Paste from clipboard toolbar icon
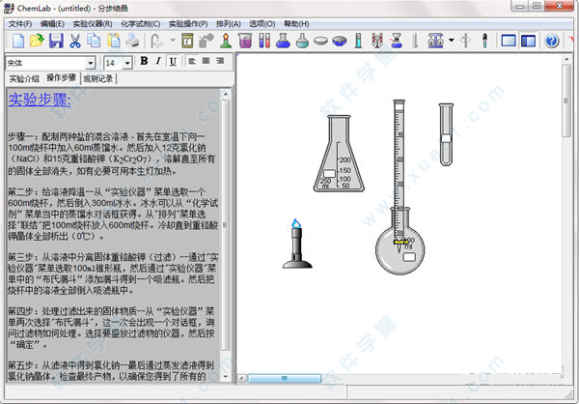This screenshot has width=579, height=404. (113, 41)
